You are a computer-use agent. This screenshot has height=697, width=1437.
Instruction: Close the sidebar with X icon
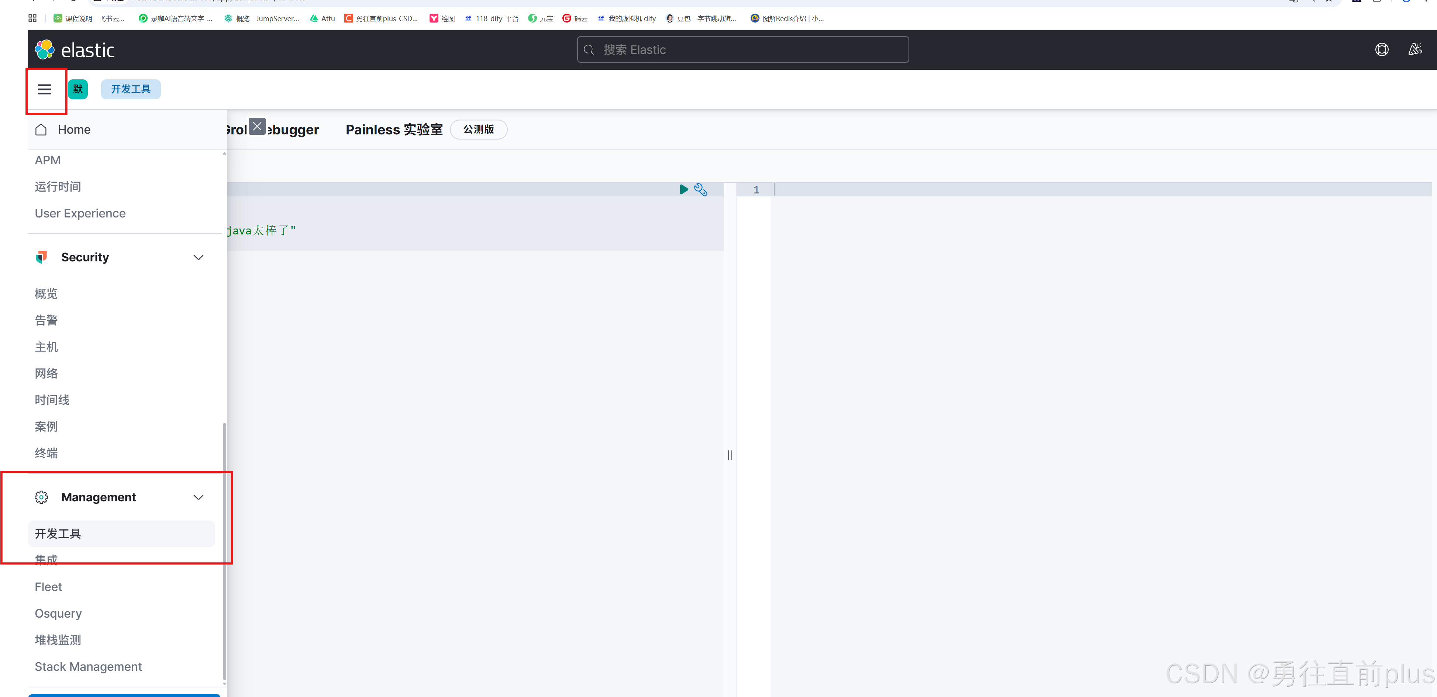tap(257, 127)
